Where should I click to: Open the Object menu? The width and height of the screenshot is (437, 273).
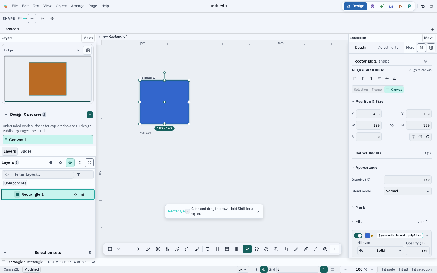(x=61, y=6)
